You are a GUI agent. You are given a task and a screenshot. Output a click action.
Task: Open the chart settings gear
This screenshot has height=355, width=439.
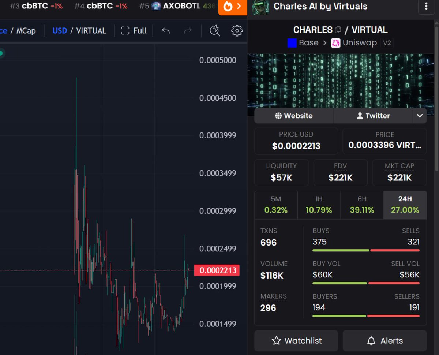[237, 31]
